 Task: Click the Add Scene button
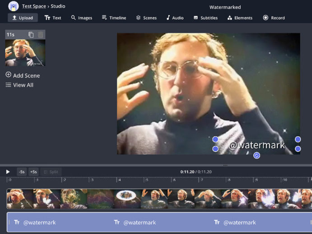point(23,75)
